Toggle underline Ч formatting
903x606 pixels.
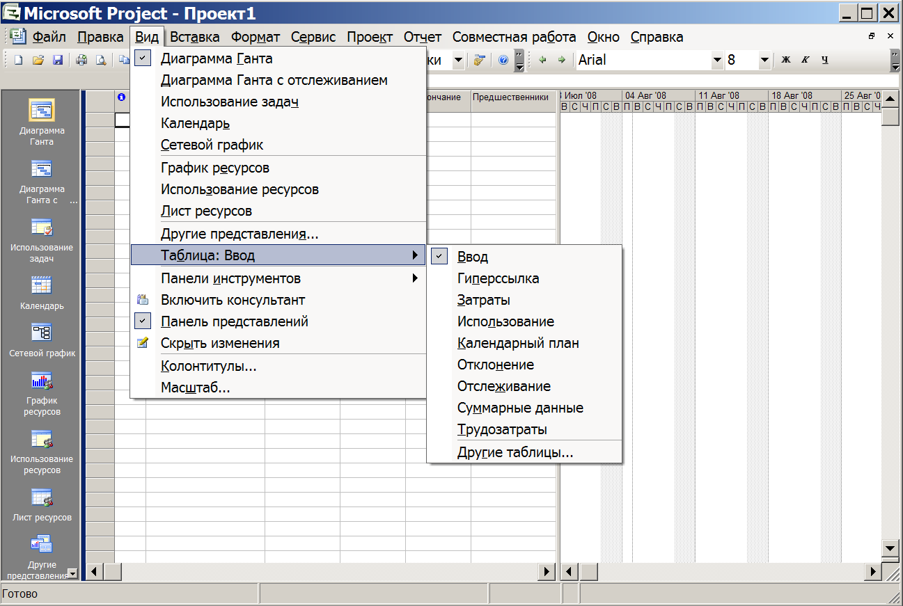[x=824, y=61]
